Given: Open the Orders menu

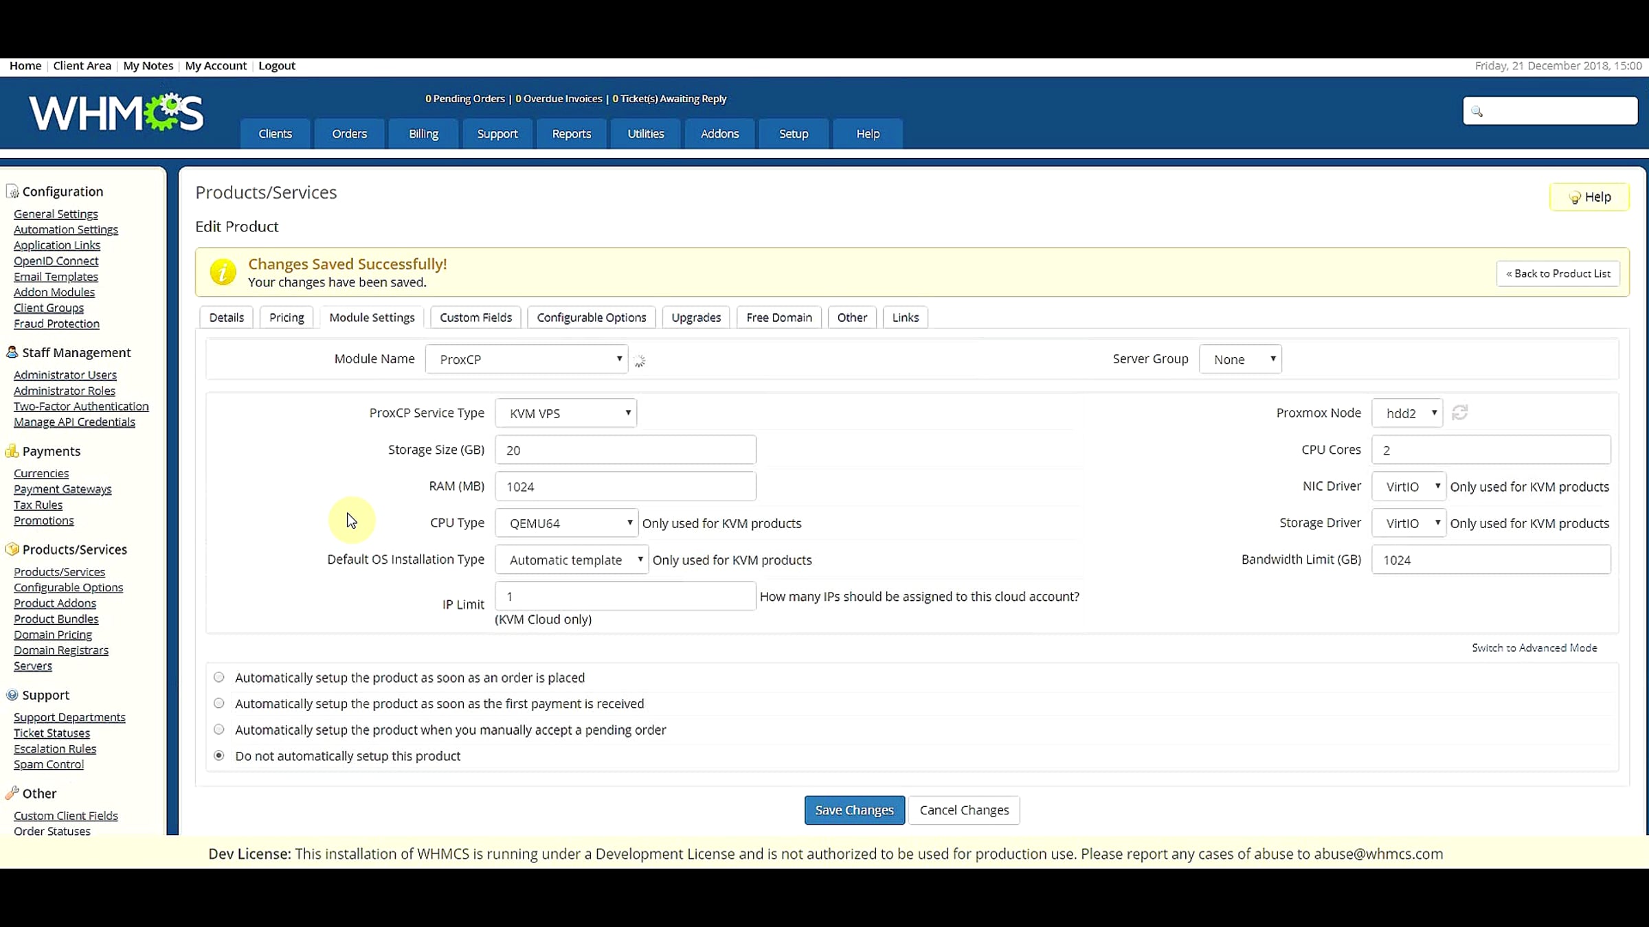Looking at the screenshot, I should pyautogui.click(x=350, y=134).
